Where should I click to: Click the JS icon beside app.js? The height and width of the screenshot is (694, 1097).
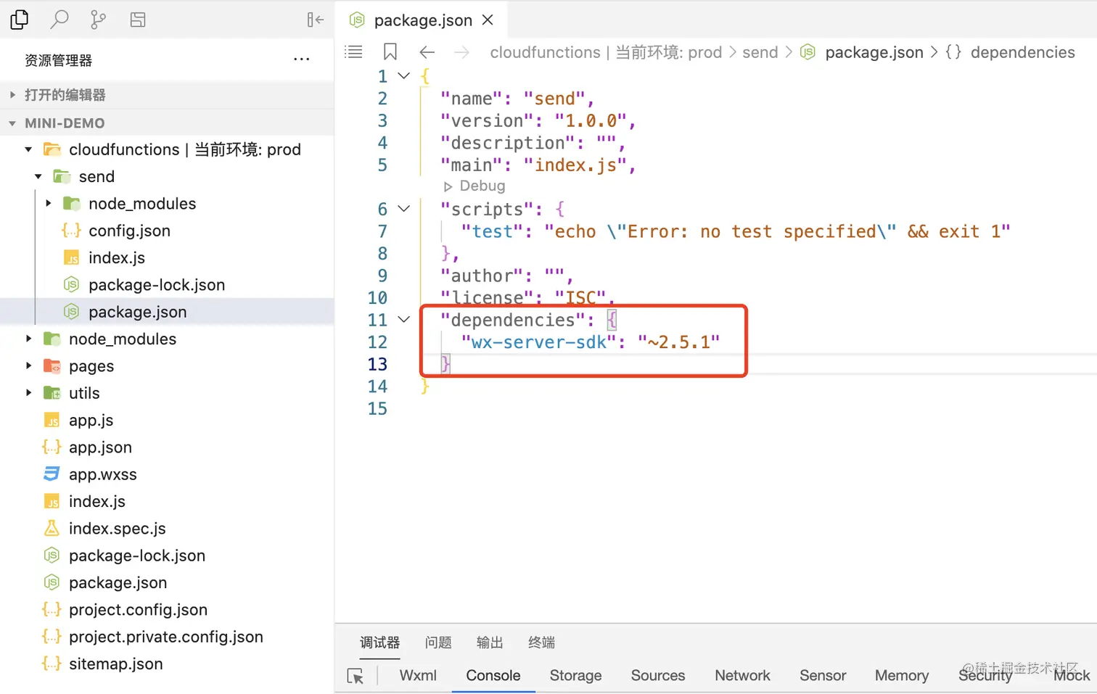(x=52, y=421)
